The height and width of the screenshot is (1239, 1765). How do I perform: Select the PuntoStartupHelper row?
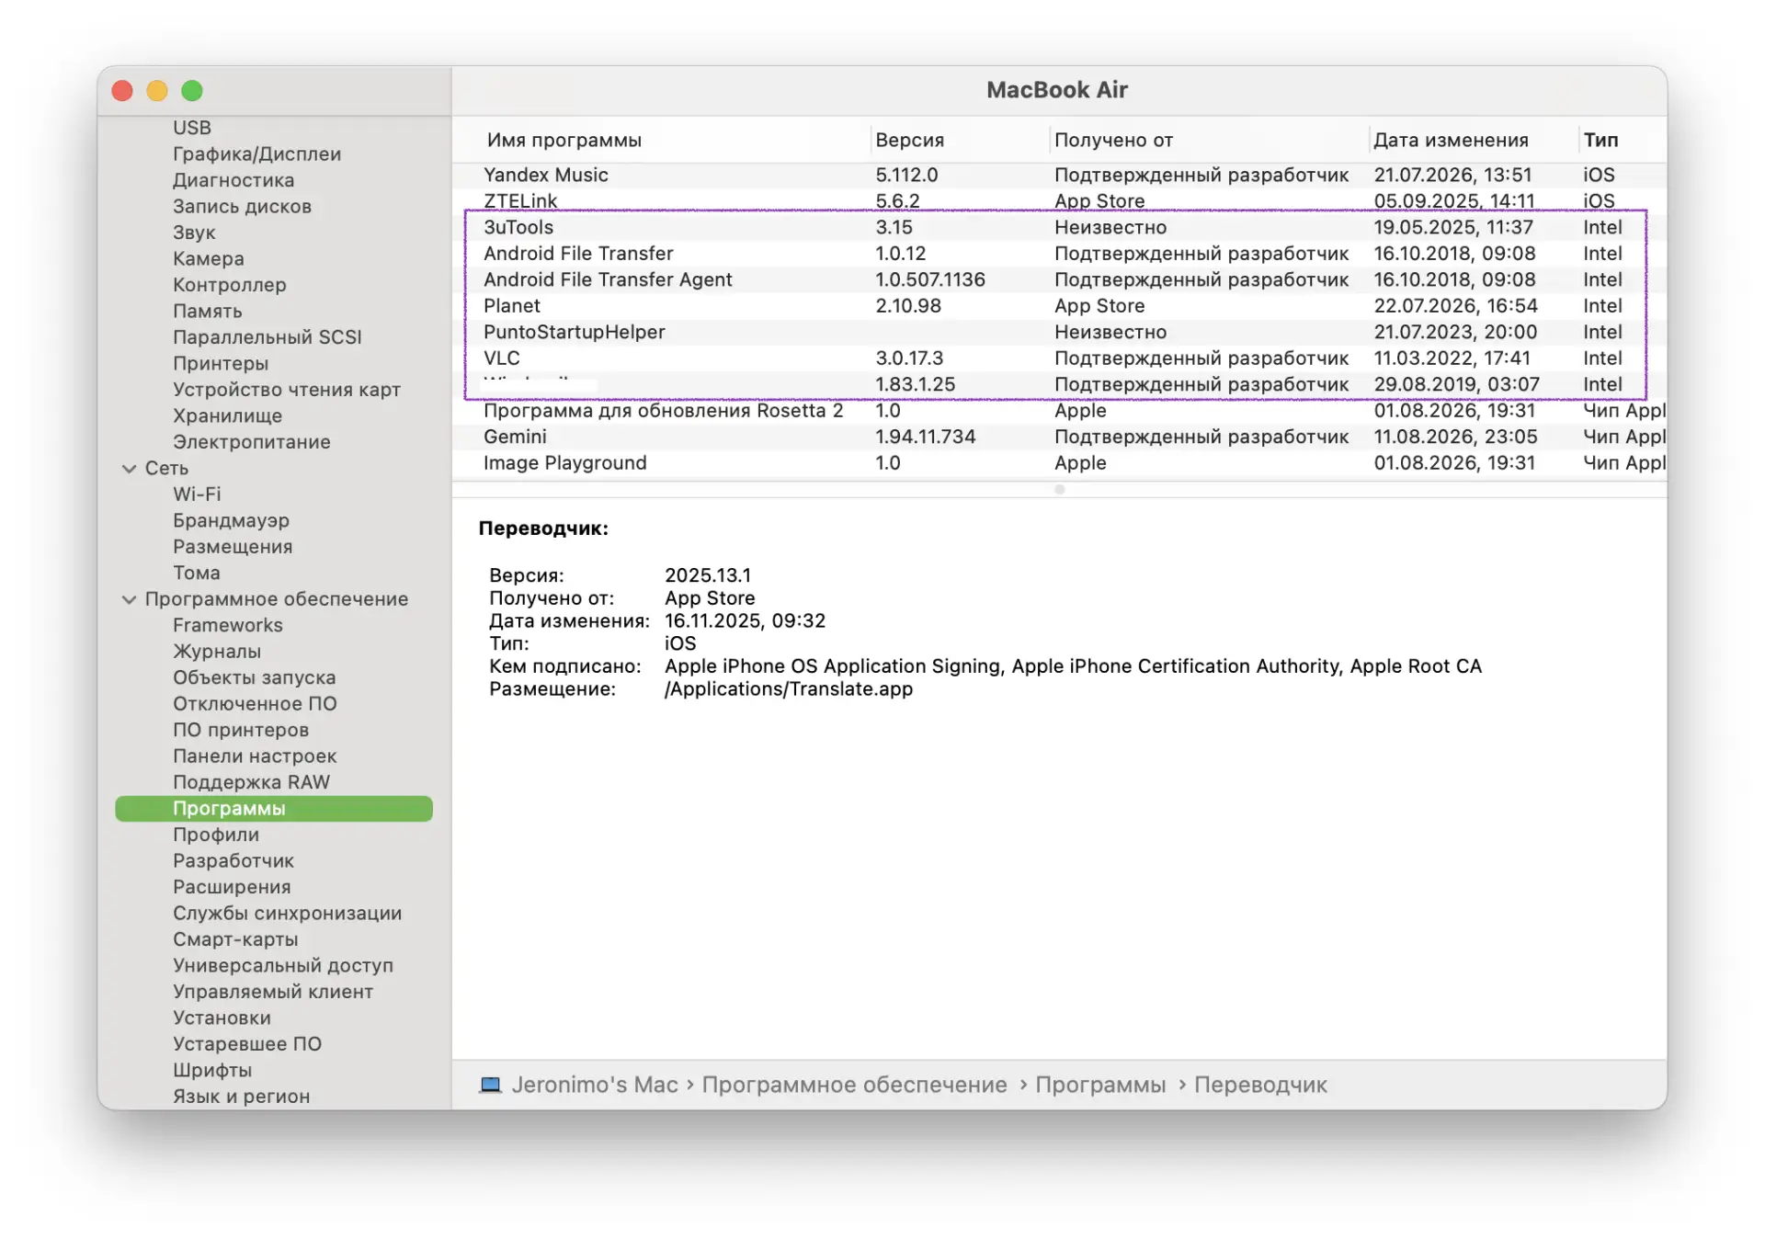1059,332
